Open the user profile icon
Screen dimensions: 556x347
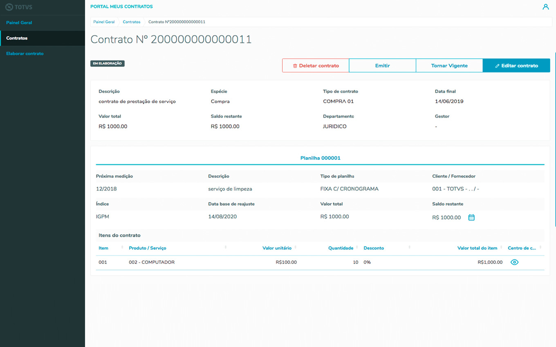point(545,7)
